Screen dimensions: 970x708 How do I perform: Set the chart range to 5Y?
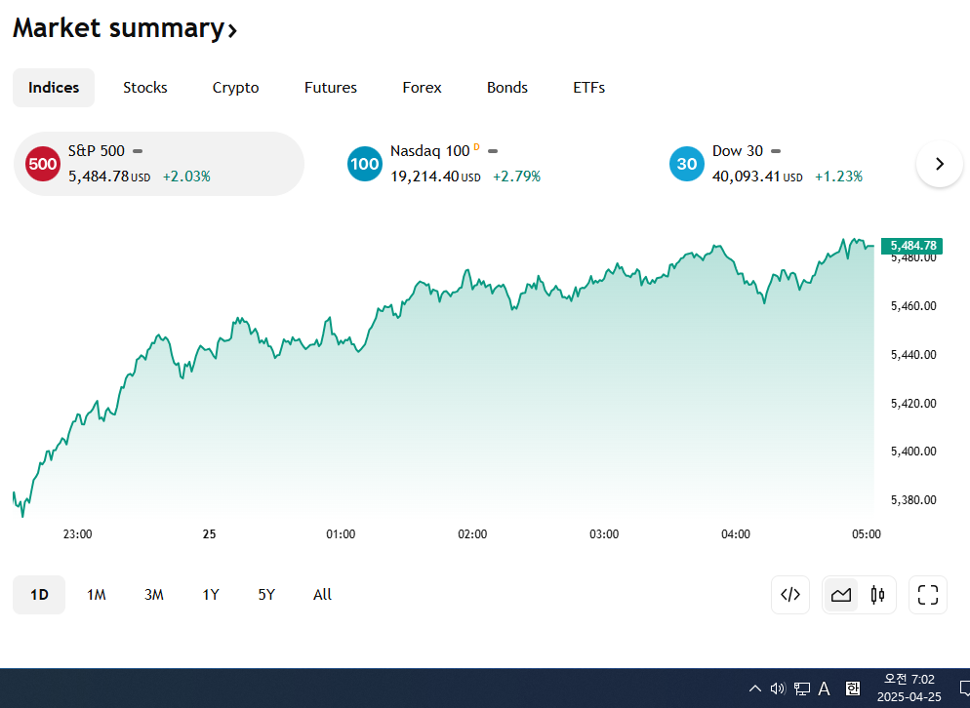click(x=266, y=595)
